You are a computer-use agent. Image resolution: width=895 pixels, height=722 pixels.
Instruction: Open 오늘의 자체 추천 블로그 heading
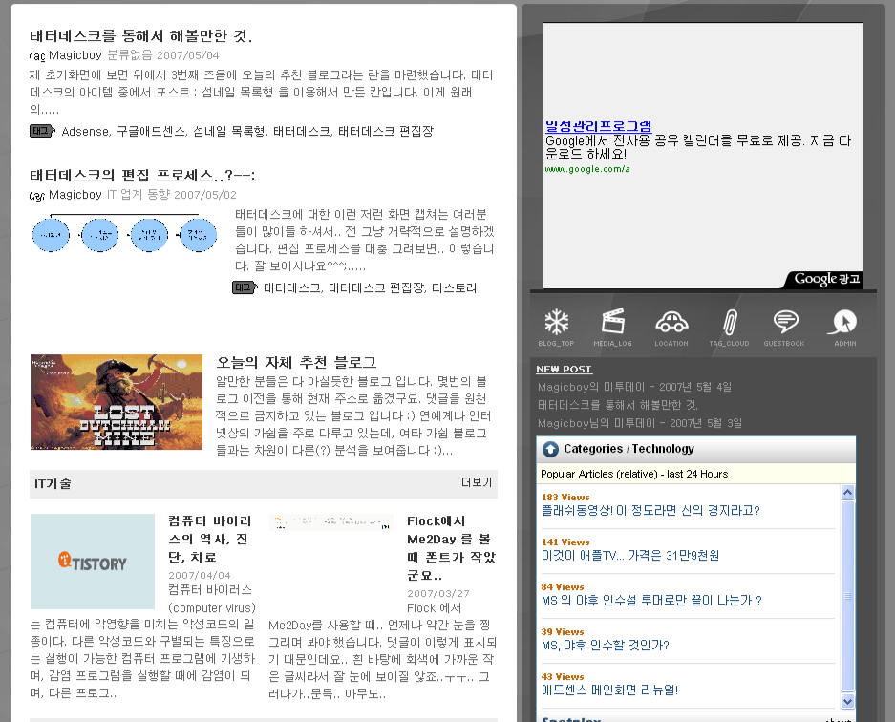click(x=296, y=362)
